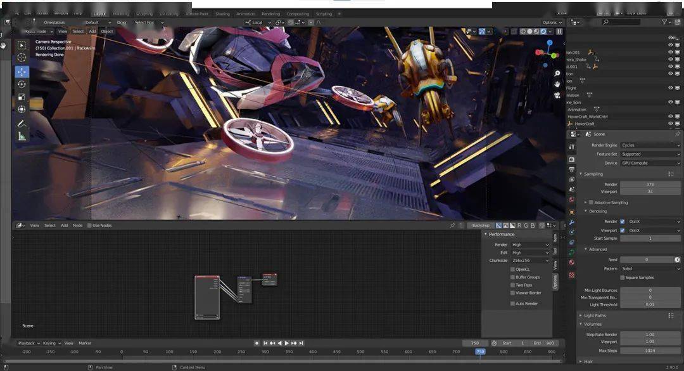Open the Render Engine dropdown showing Cycles
The width and height of the screenshot is (684, 371).
point(650,145)
